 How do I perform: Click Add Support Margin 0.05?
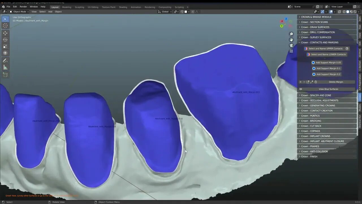point(326,63)
